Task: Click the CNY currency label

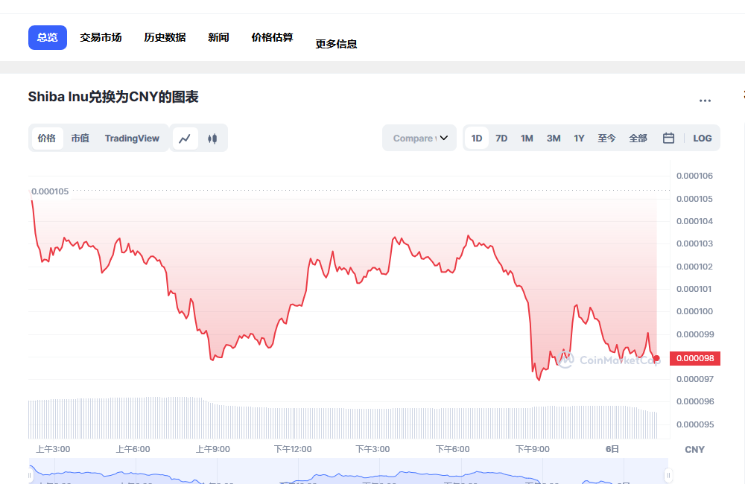Action: click(694, 449)
